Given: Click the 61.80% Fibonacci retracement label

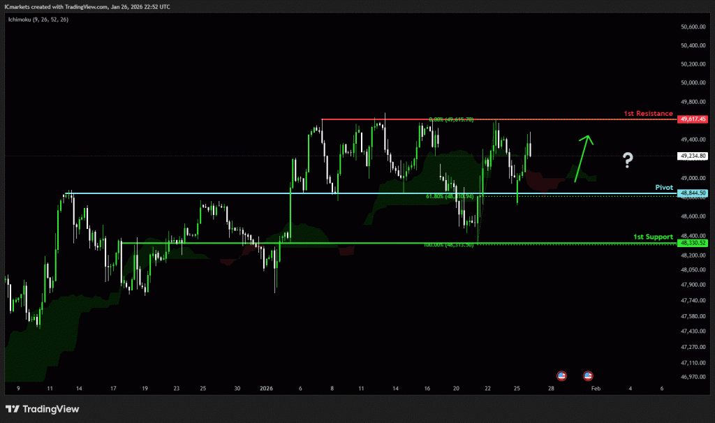Looking at the screenshot, I should 450,197.
